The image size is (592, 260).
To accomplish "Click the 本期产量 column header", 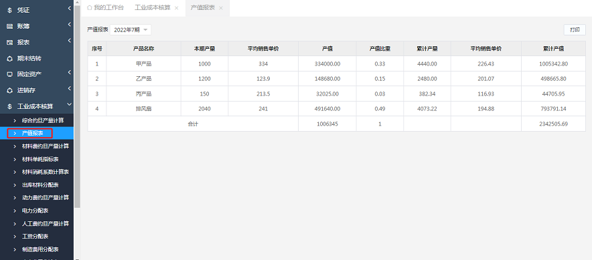I will (204, 49).
